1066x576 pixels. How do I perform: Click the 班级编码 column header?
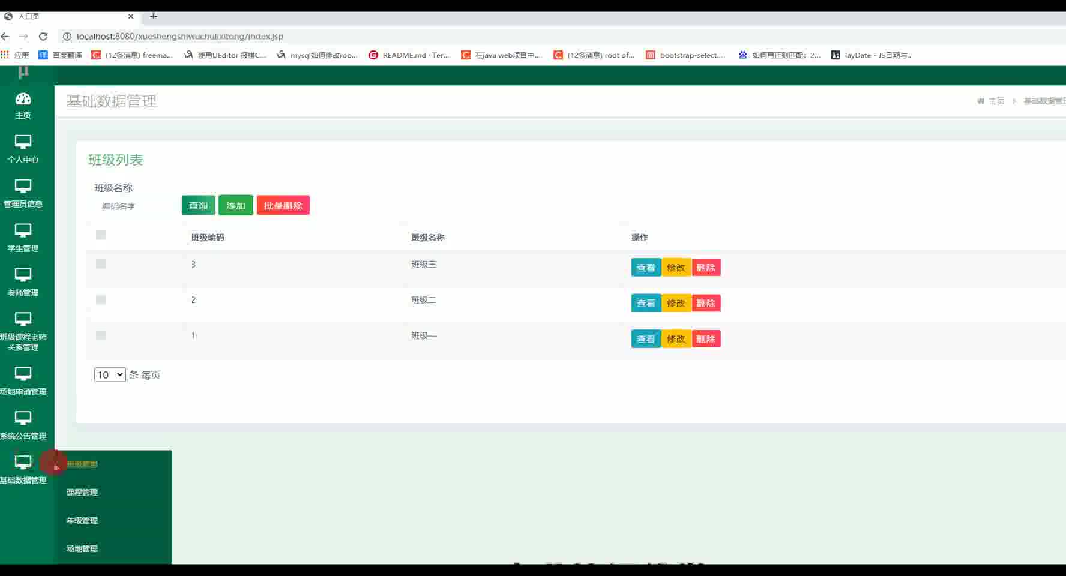[208, 238]
